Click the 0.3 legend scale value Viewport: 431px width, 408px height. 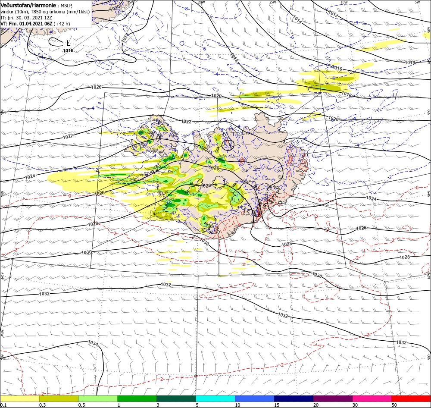tap(42, 405)
